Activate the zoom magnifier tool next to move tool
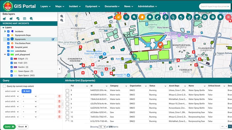Image resolution: width=232 pixels, height=130 pixels. point(134,17)
